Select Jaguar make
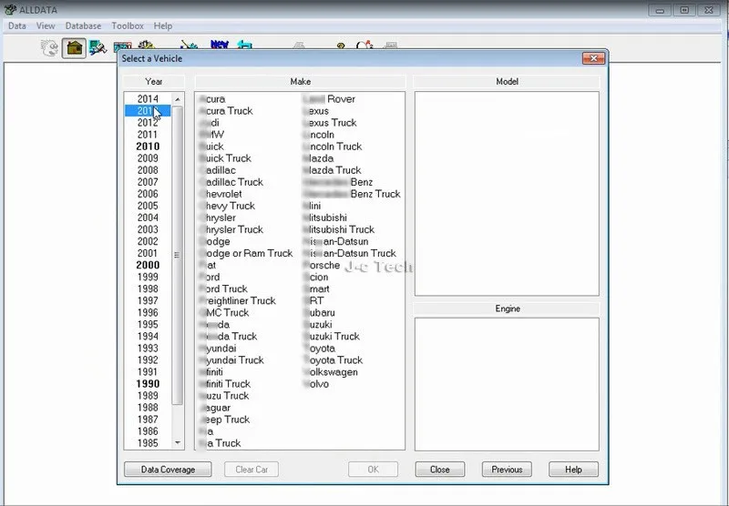The image size is (729, 506). point(215,408)
